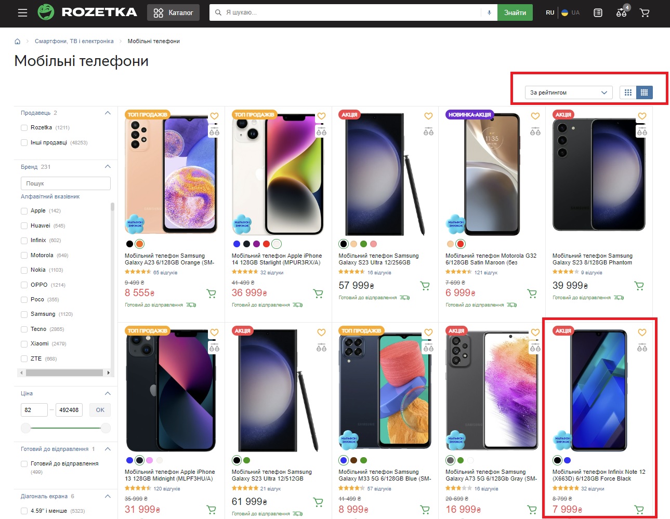Open the comparison scales icon in header
Viewport: 670px width, 519px height.
(x=622, y=12)
